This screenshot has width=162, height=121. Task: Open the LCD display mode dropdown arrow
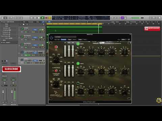[x=109, y=18]
